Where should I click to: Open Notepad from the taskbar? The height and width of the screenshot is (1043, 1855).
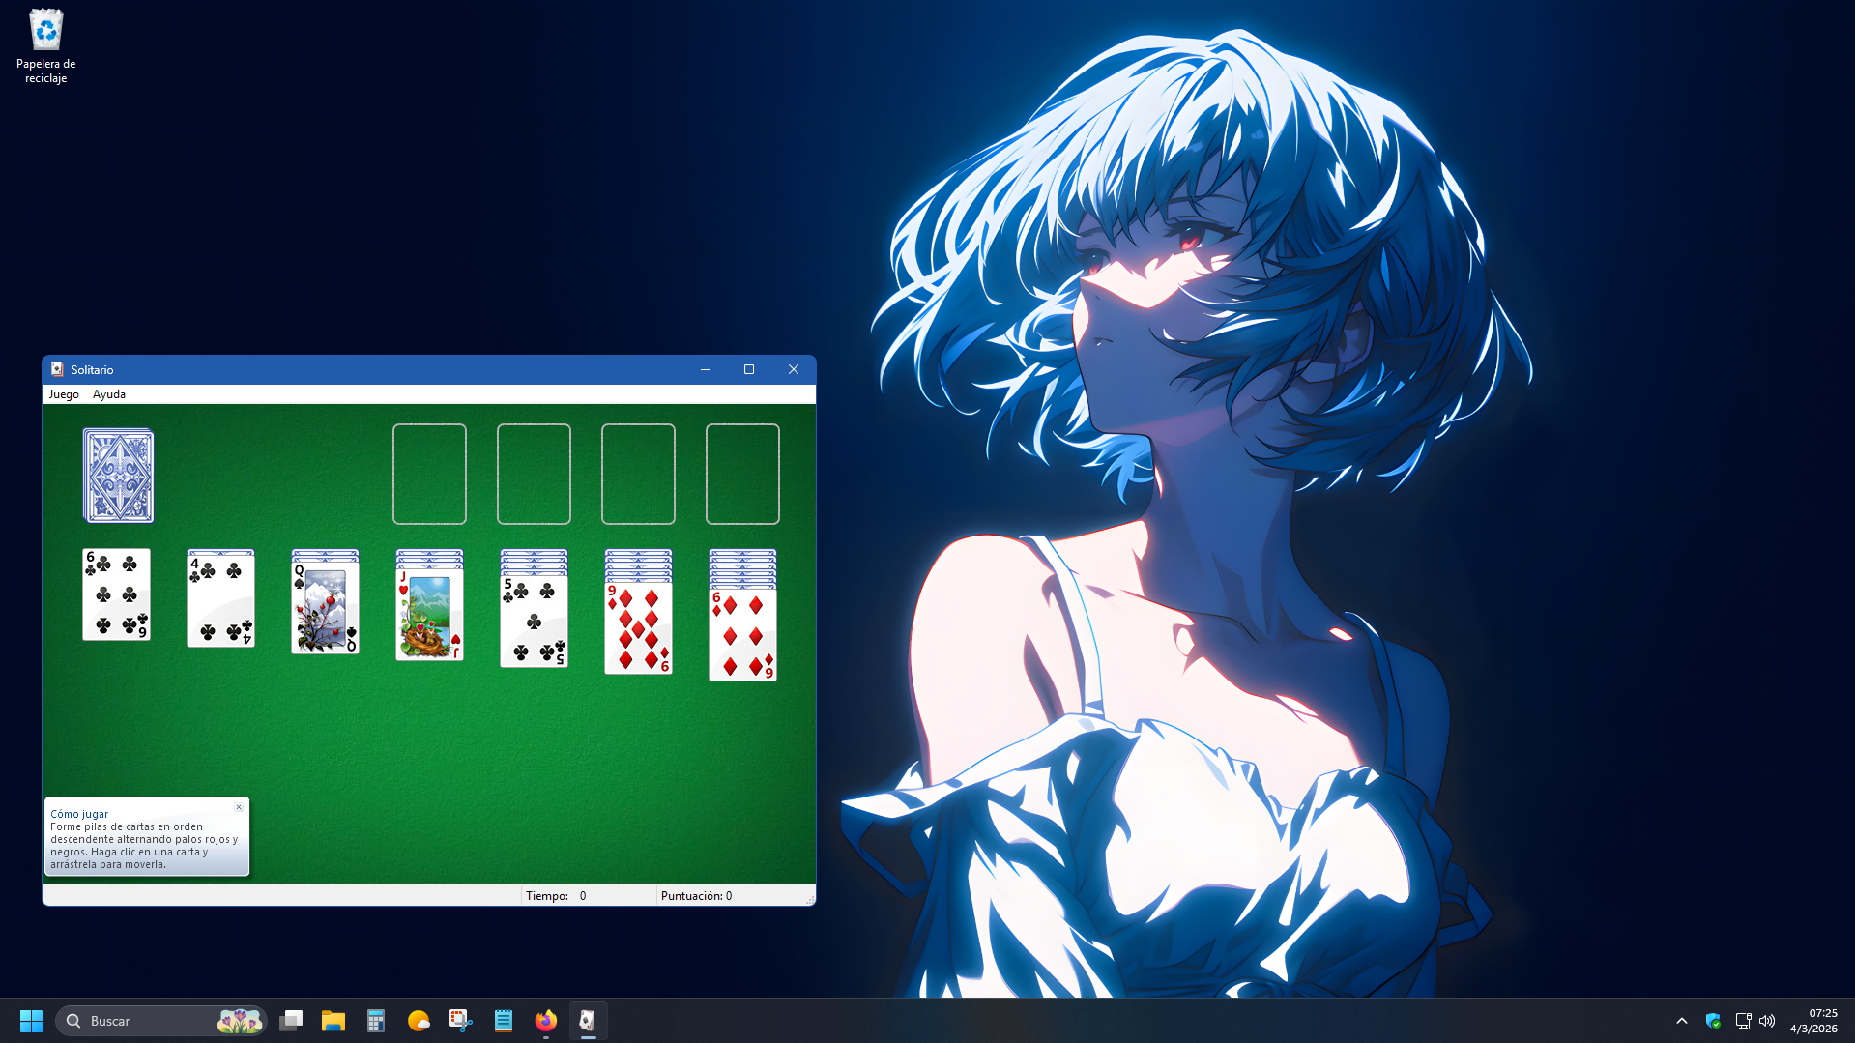coord(504,1021)
